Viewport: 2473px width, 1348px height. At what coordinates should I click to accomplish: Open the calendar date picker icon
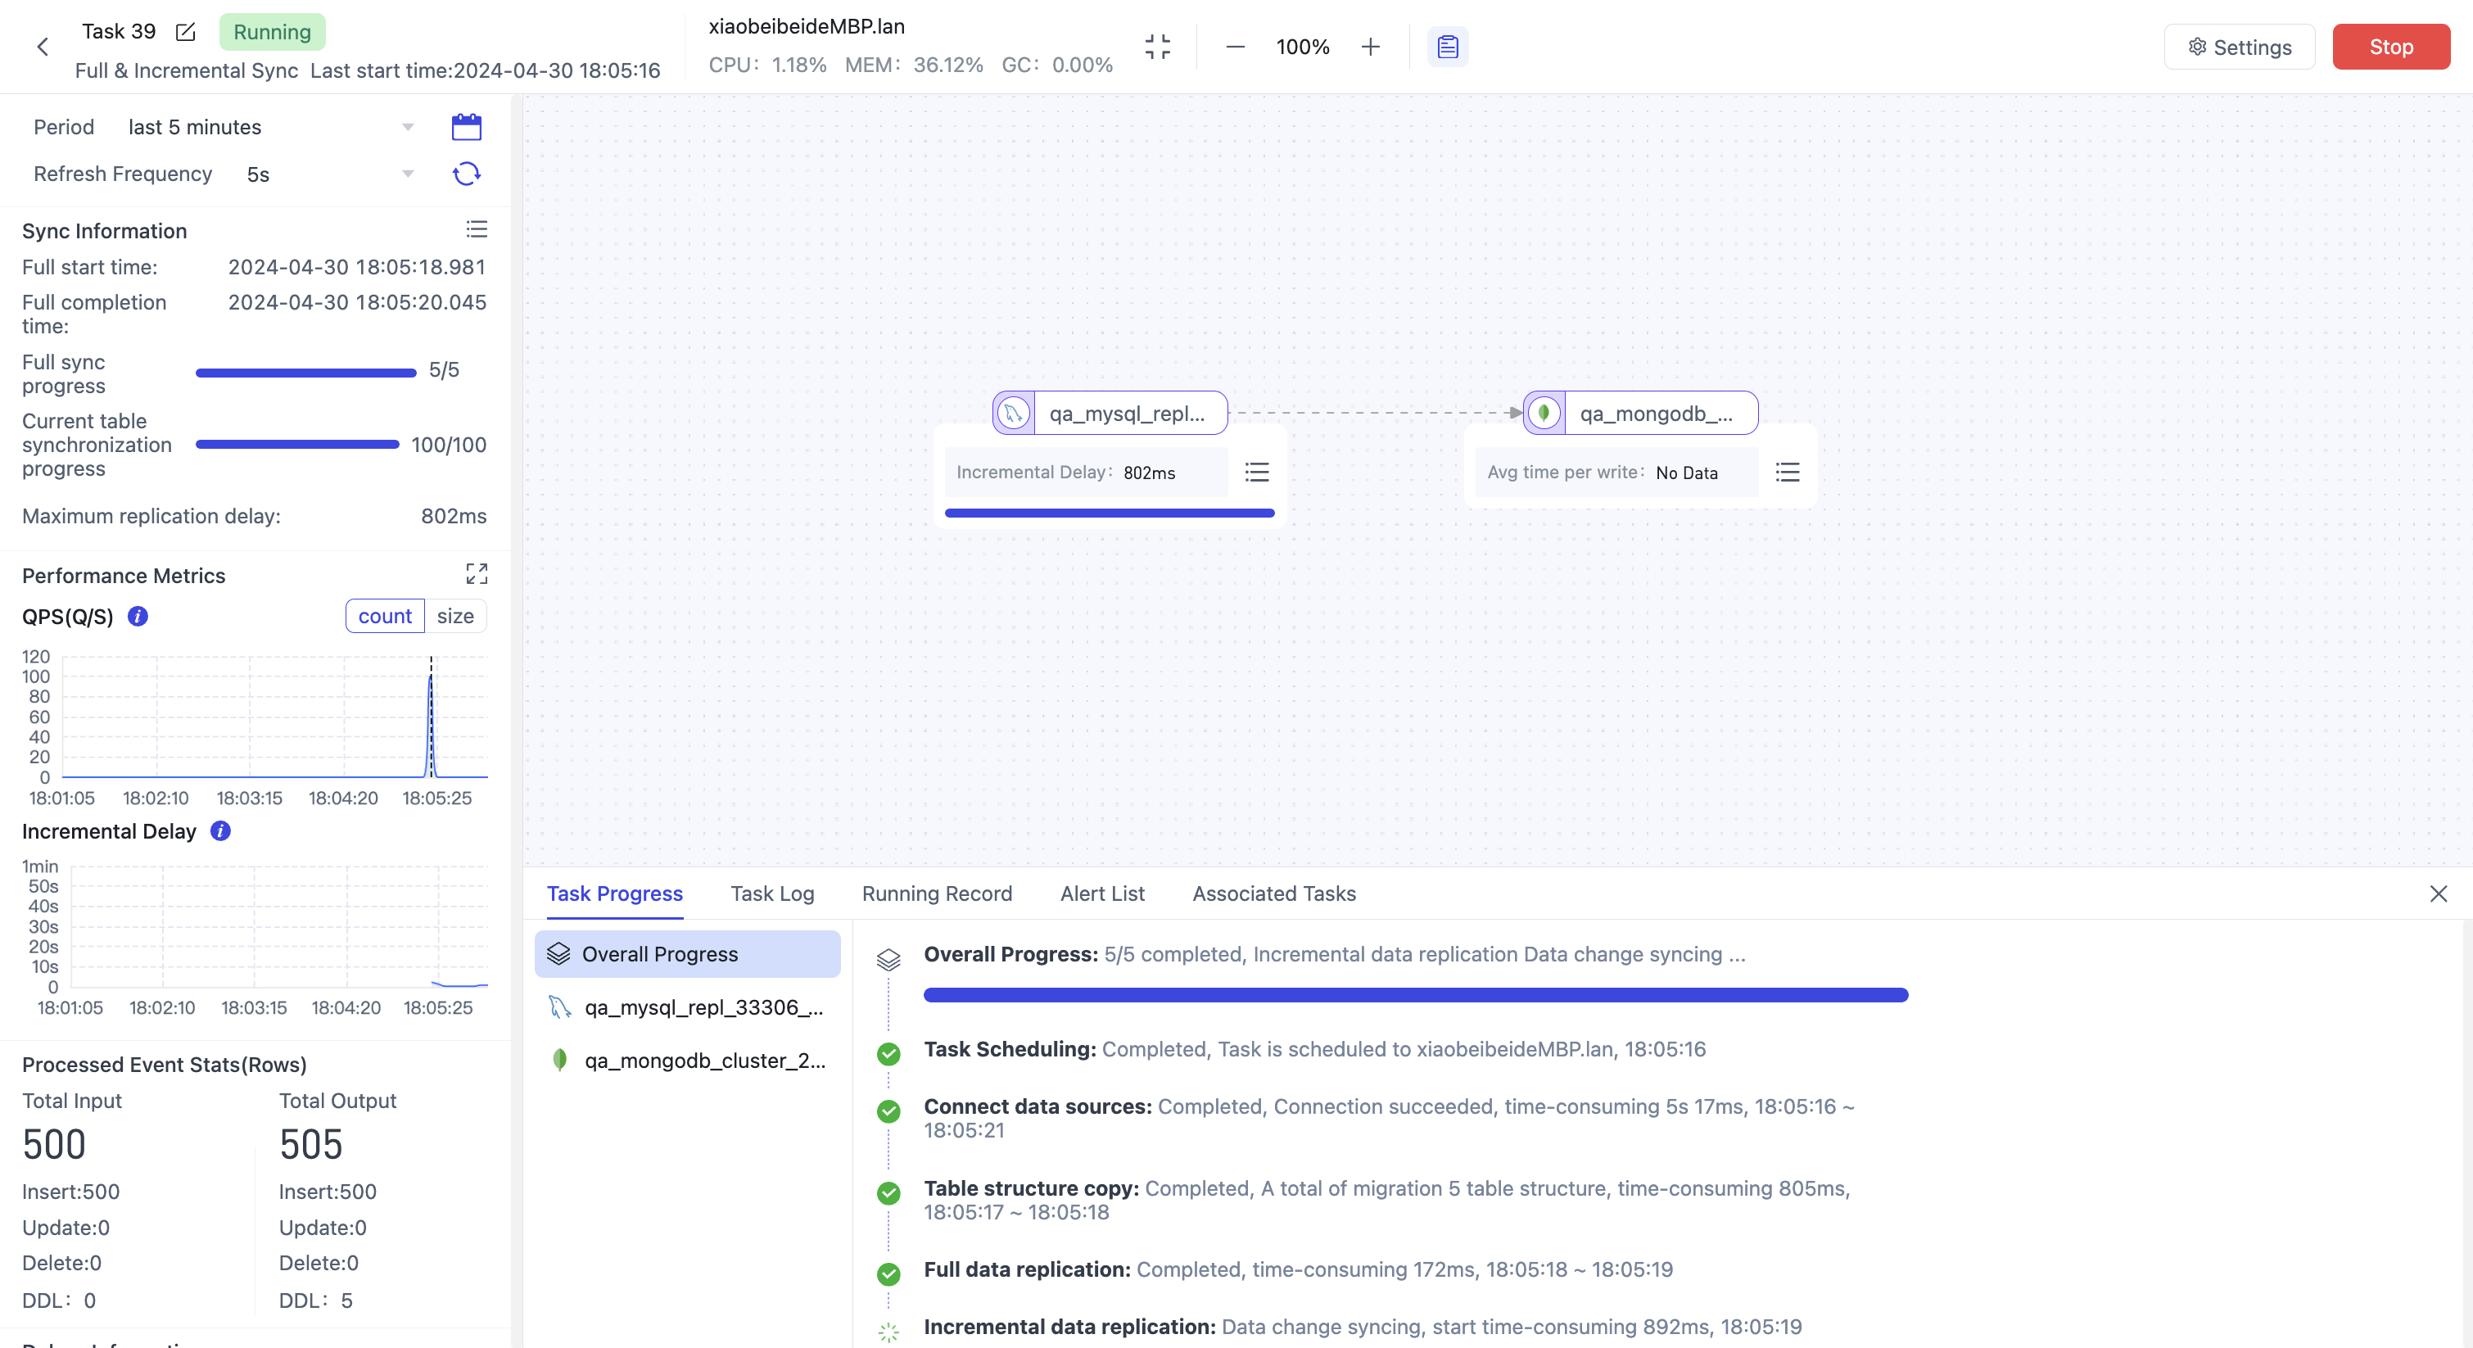click(467, 127)
